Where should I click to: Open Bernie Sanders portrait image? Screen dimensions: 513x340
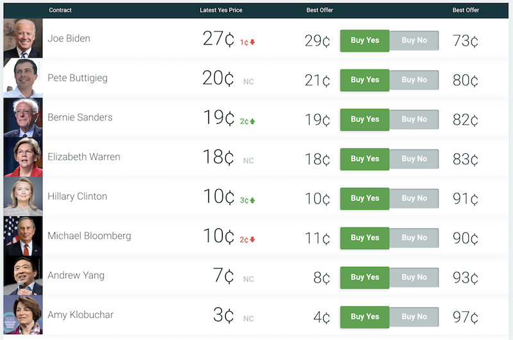[23, 117]
